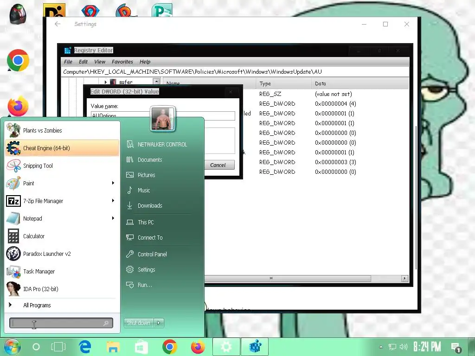Viewport: 475px width, 356px height.
Task: Expand the safer registry key
Action: (105, 82)
